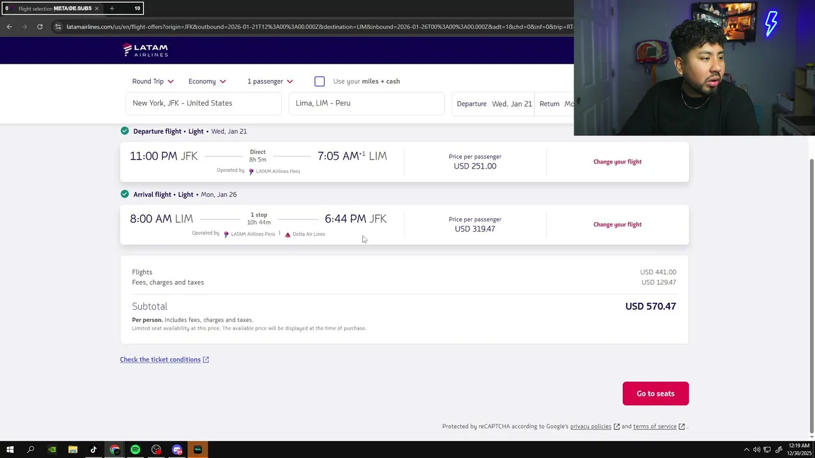Viewport: 815px width, 458px height.
Task: Click external-link icon after privacy policies
Action: pos(616,426)
